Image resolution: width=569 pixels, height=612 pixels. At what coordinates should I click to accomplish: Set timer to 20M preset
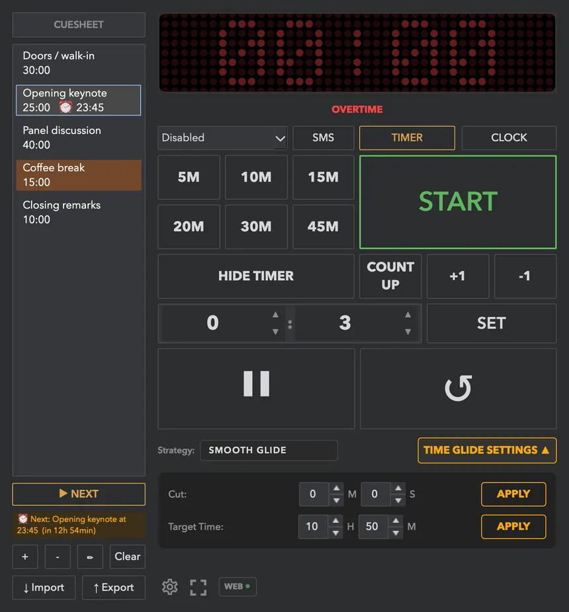click(189, 227)
